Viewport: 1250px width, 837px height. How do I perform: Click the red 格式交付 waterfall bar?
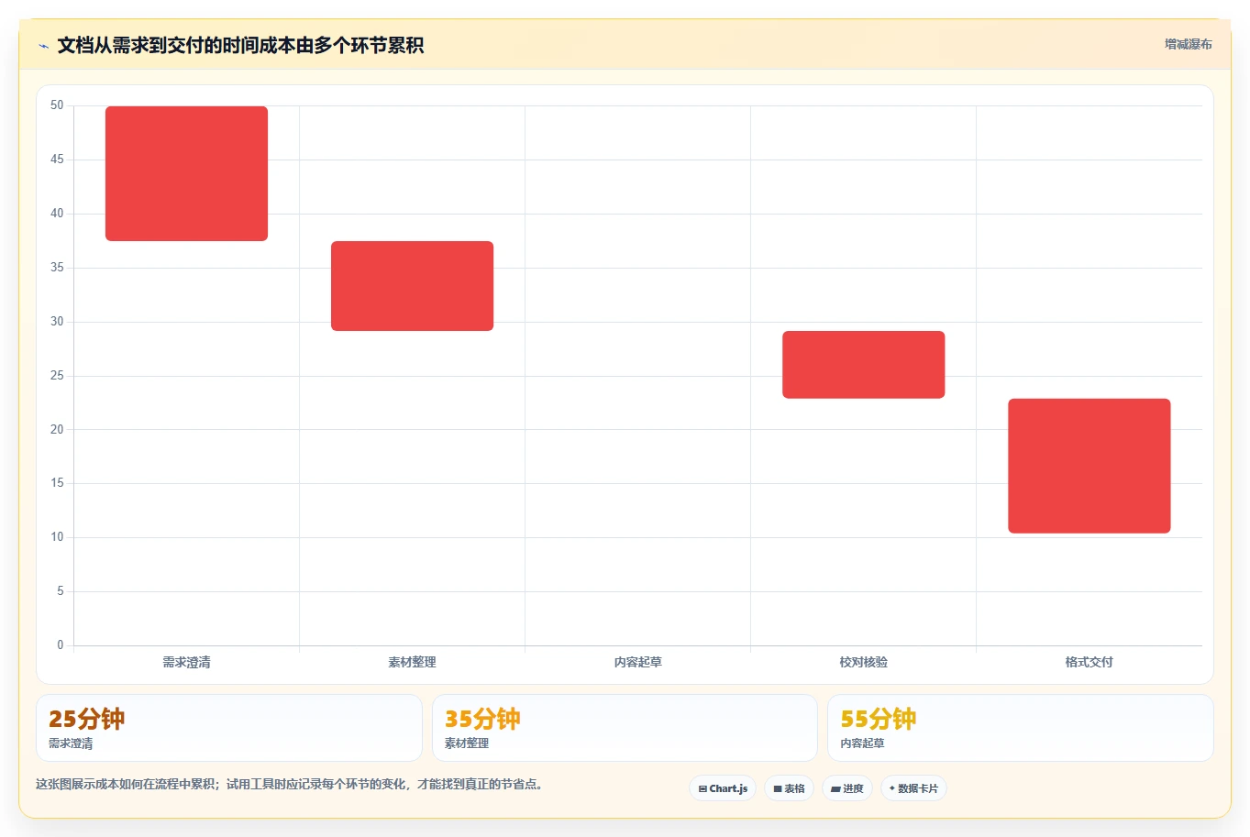tap(1089, 466)
